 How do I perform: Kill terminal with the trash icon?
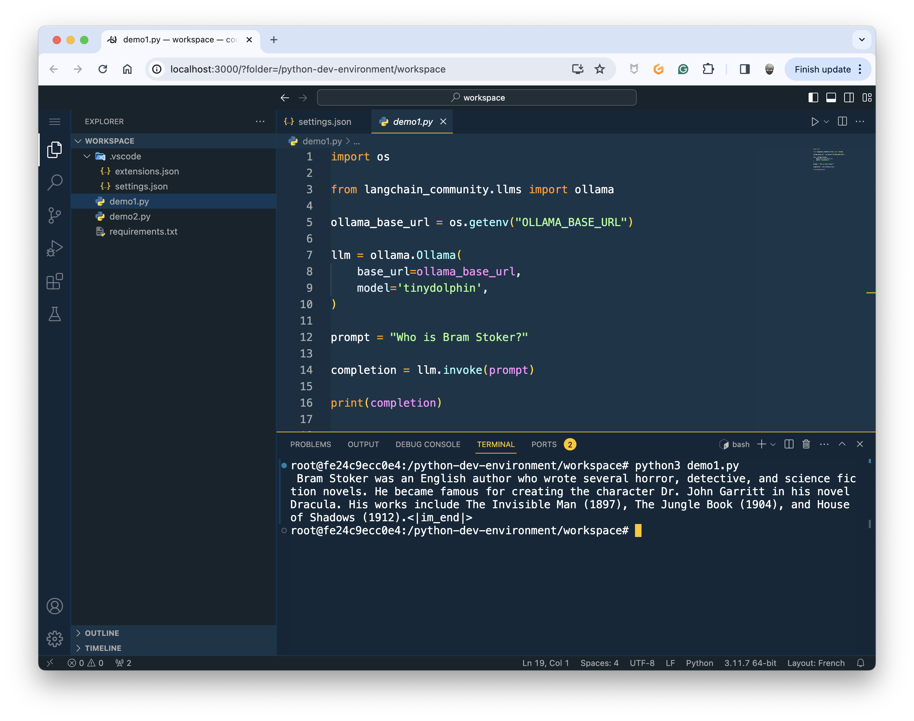[806, 444]
